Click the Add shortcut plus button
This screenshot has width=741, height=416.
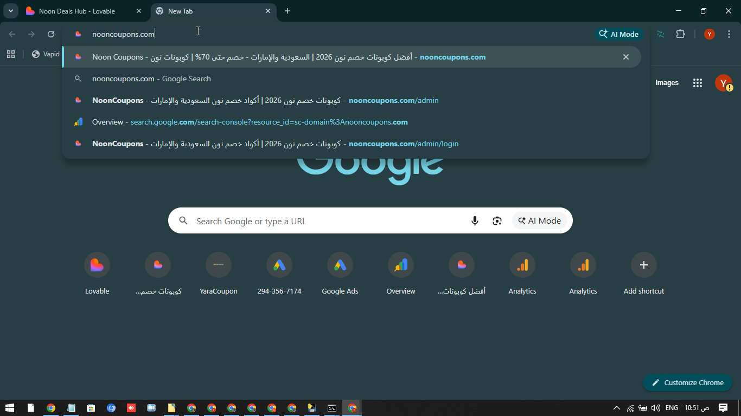coord(644,265)
